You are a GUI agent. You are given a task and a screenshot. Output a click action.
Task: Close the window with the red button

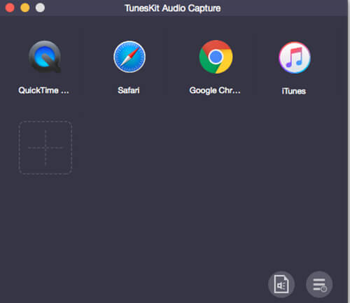[x=10, y=8]
